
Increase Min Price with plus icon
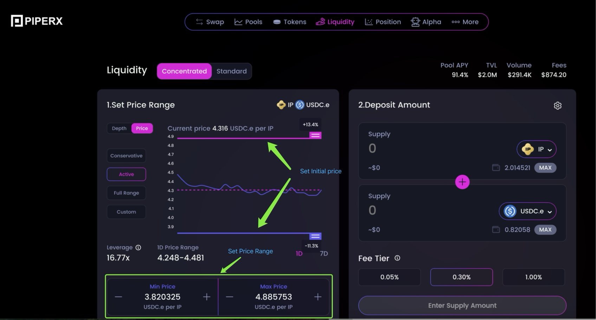point(207,297)
